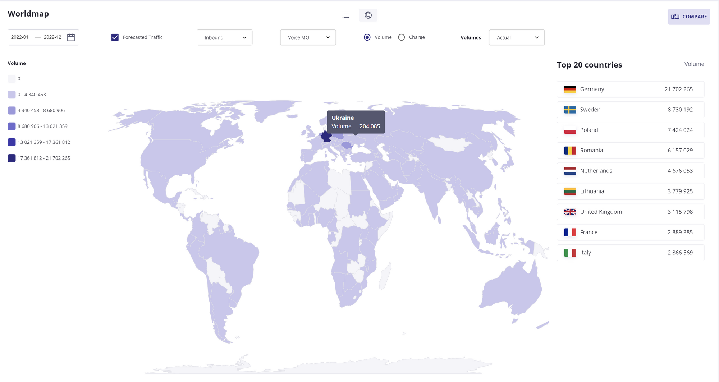The width and height of the screenshot is (719, 382).
Task: Click the United Kingdom flag icon
Action: (570, 212)
